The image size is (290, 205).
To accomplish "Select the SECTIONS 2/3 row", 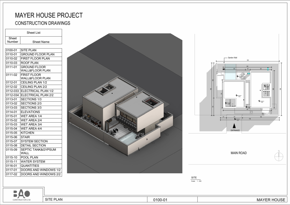I will pos(33,104).
